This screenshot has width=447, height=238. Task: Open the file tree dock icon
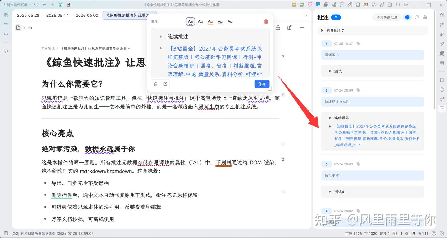(x=6, y=15)
